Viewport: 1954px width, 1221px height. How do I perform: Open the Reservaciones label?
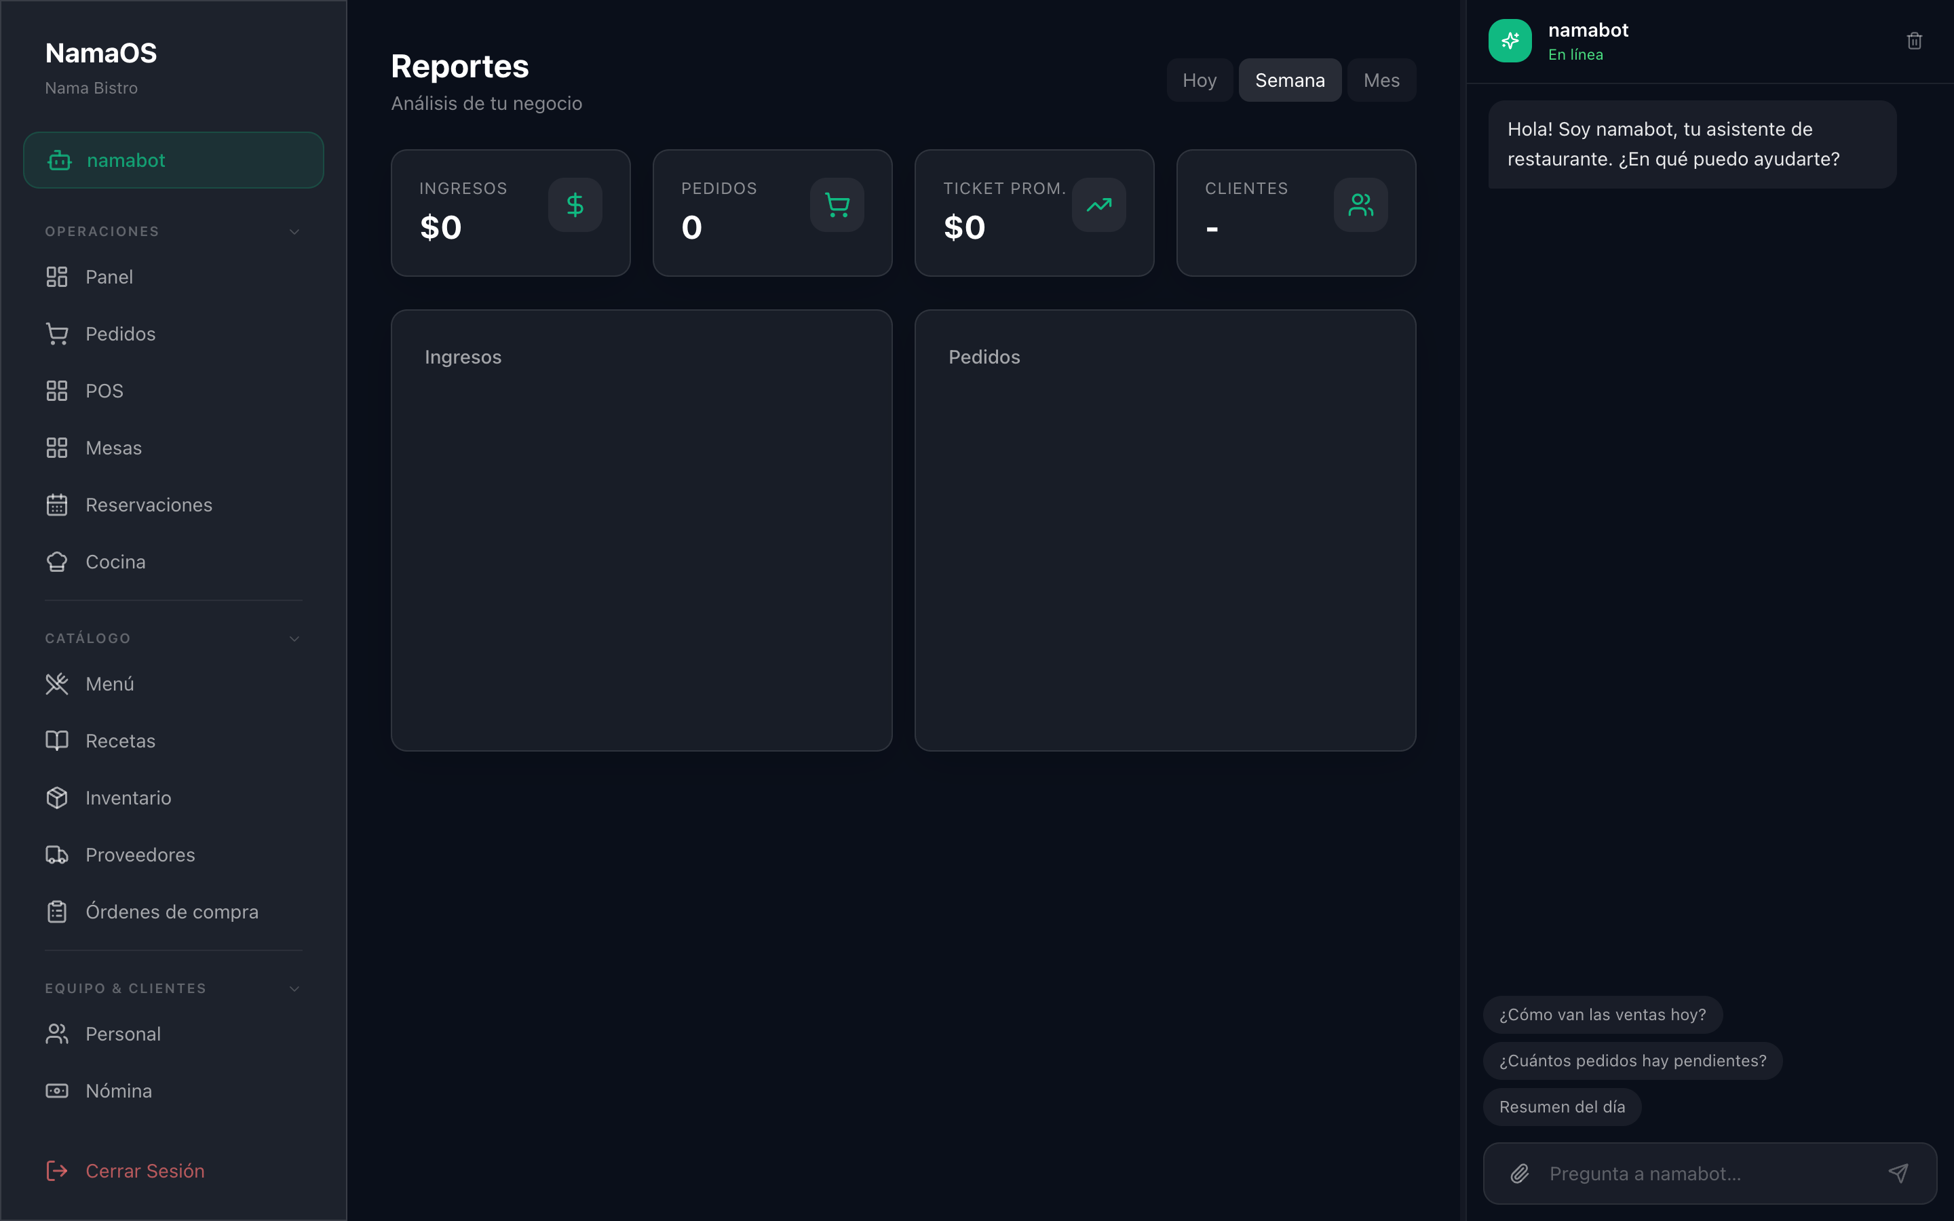149,505
